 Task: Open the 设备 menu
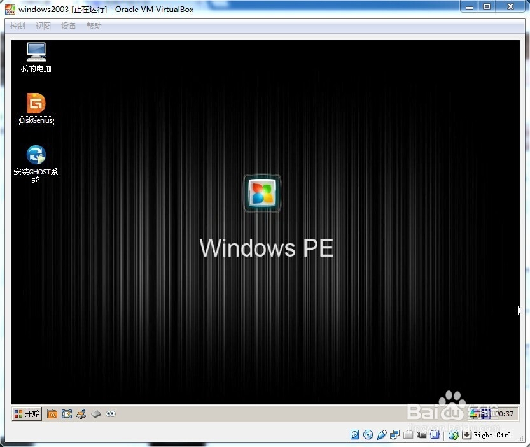point(69,26)
